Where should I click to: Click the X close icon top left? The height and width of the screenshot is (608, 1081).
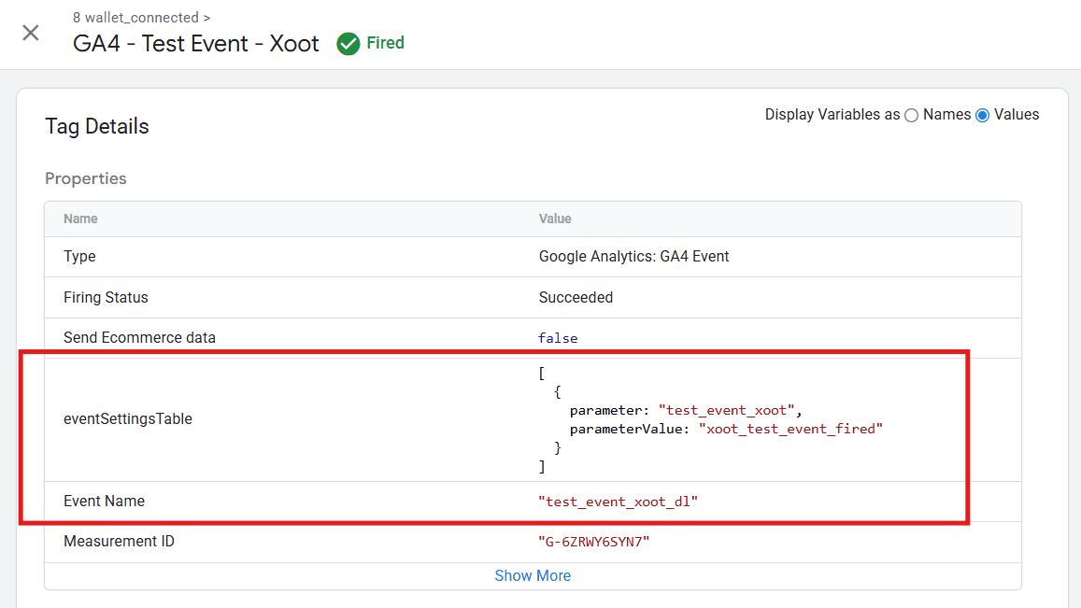[30, 33]
